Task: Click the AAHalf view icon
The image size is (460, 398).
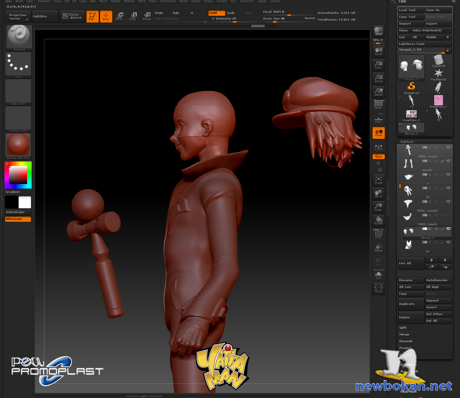Action: pyautogui.click(x=378, y=92)
